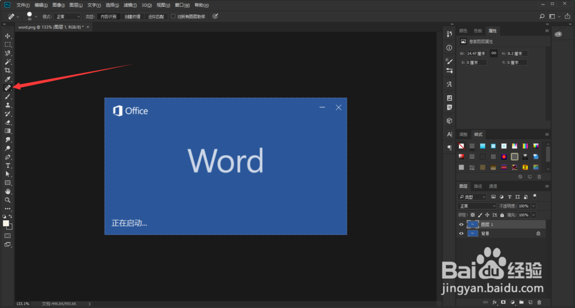Image resolution: width=575 pixels, height=308 pixels.
Task: Click the search icon at top right
Action: coord(542,16)
